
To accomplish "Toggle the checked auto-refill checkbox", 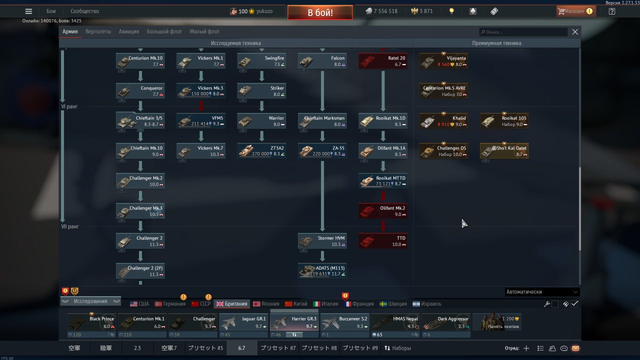I will coord(575,304).
